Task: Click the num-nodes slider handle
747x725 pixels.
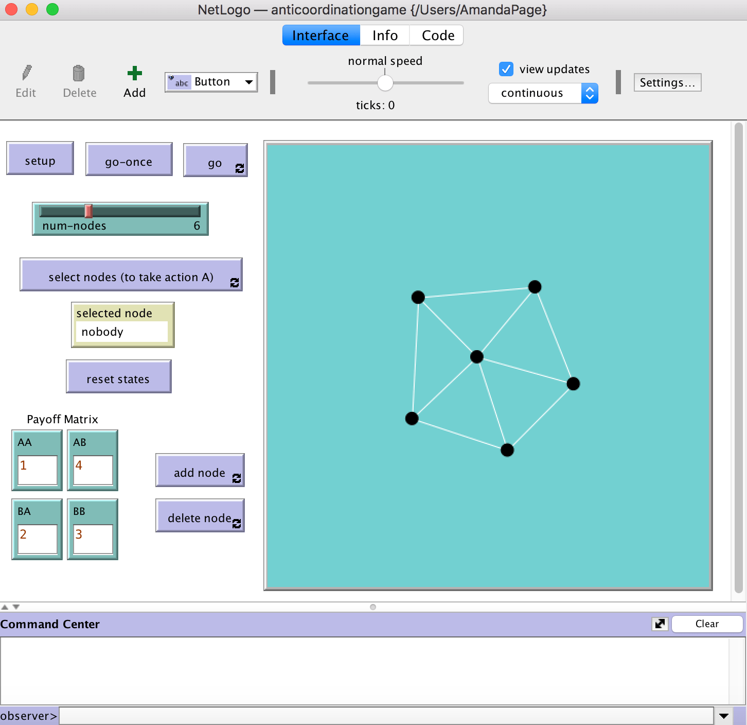Action: click(88, 211)
